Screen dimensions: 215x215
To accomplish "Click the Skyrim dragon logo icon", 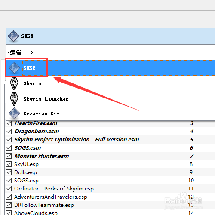I will pos(14,84).
